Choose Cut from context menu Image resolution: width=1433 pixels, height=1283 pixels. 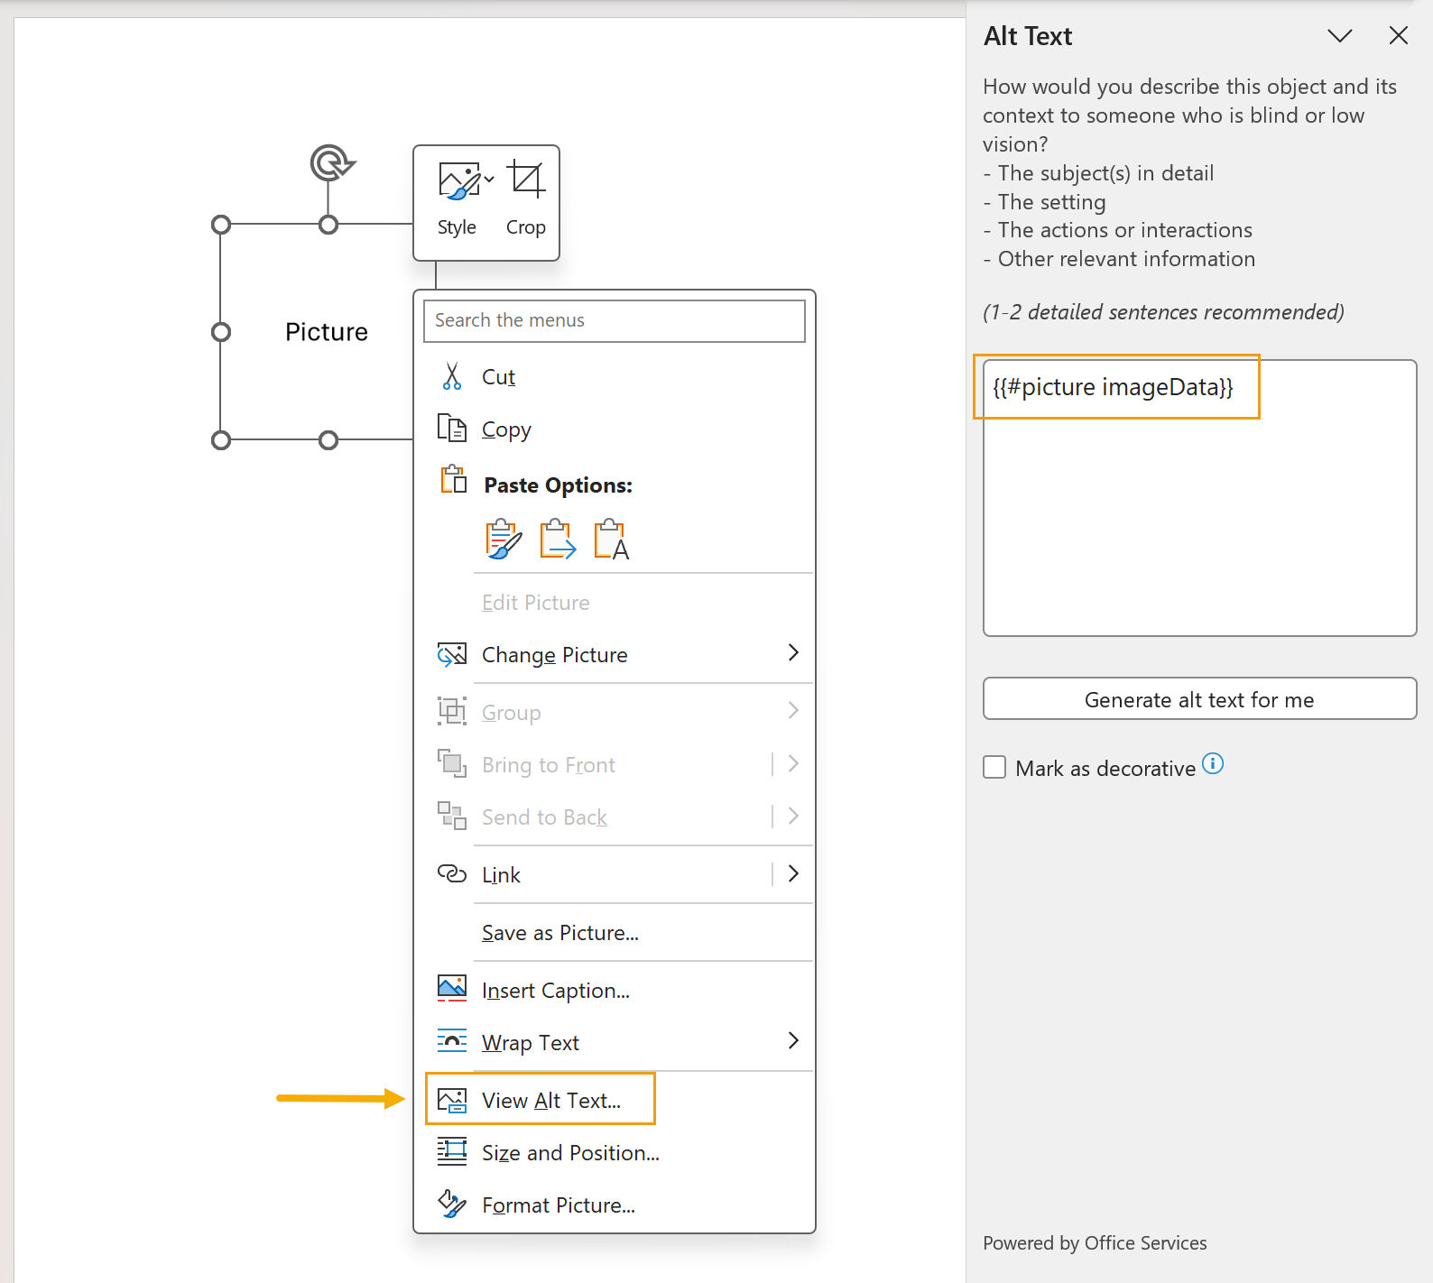click(615, 377)
